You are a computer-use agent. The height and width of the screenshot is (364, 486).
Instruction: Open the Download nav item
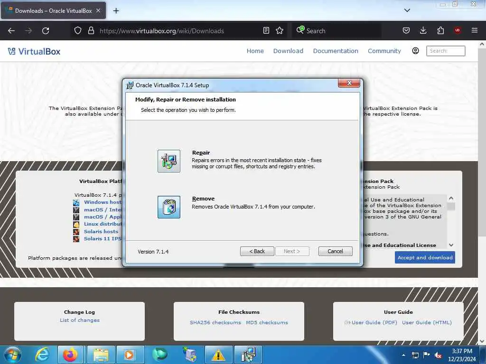pyautogui.click(x=288, y=51)
